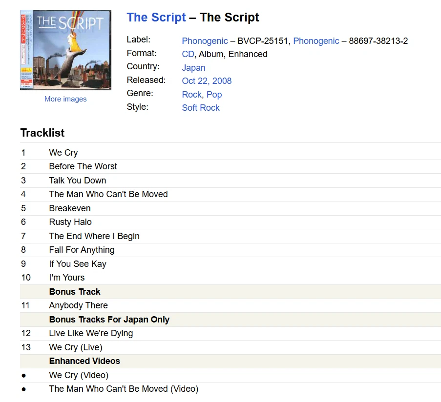Click the We Cry (Live) track
Viewport: 441px width, 402px height.
coord(75,347)
